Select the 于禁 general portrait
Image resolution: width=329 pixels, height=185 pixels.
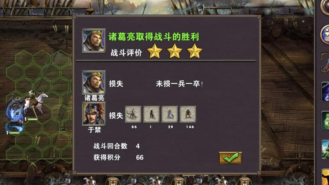click(94, 114)
